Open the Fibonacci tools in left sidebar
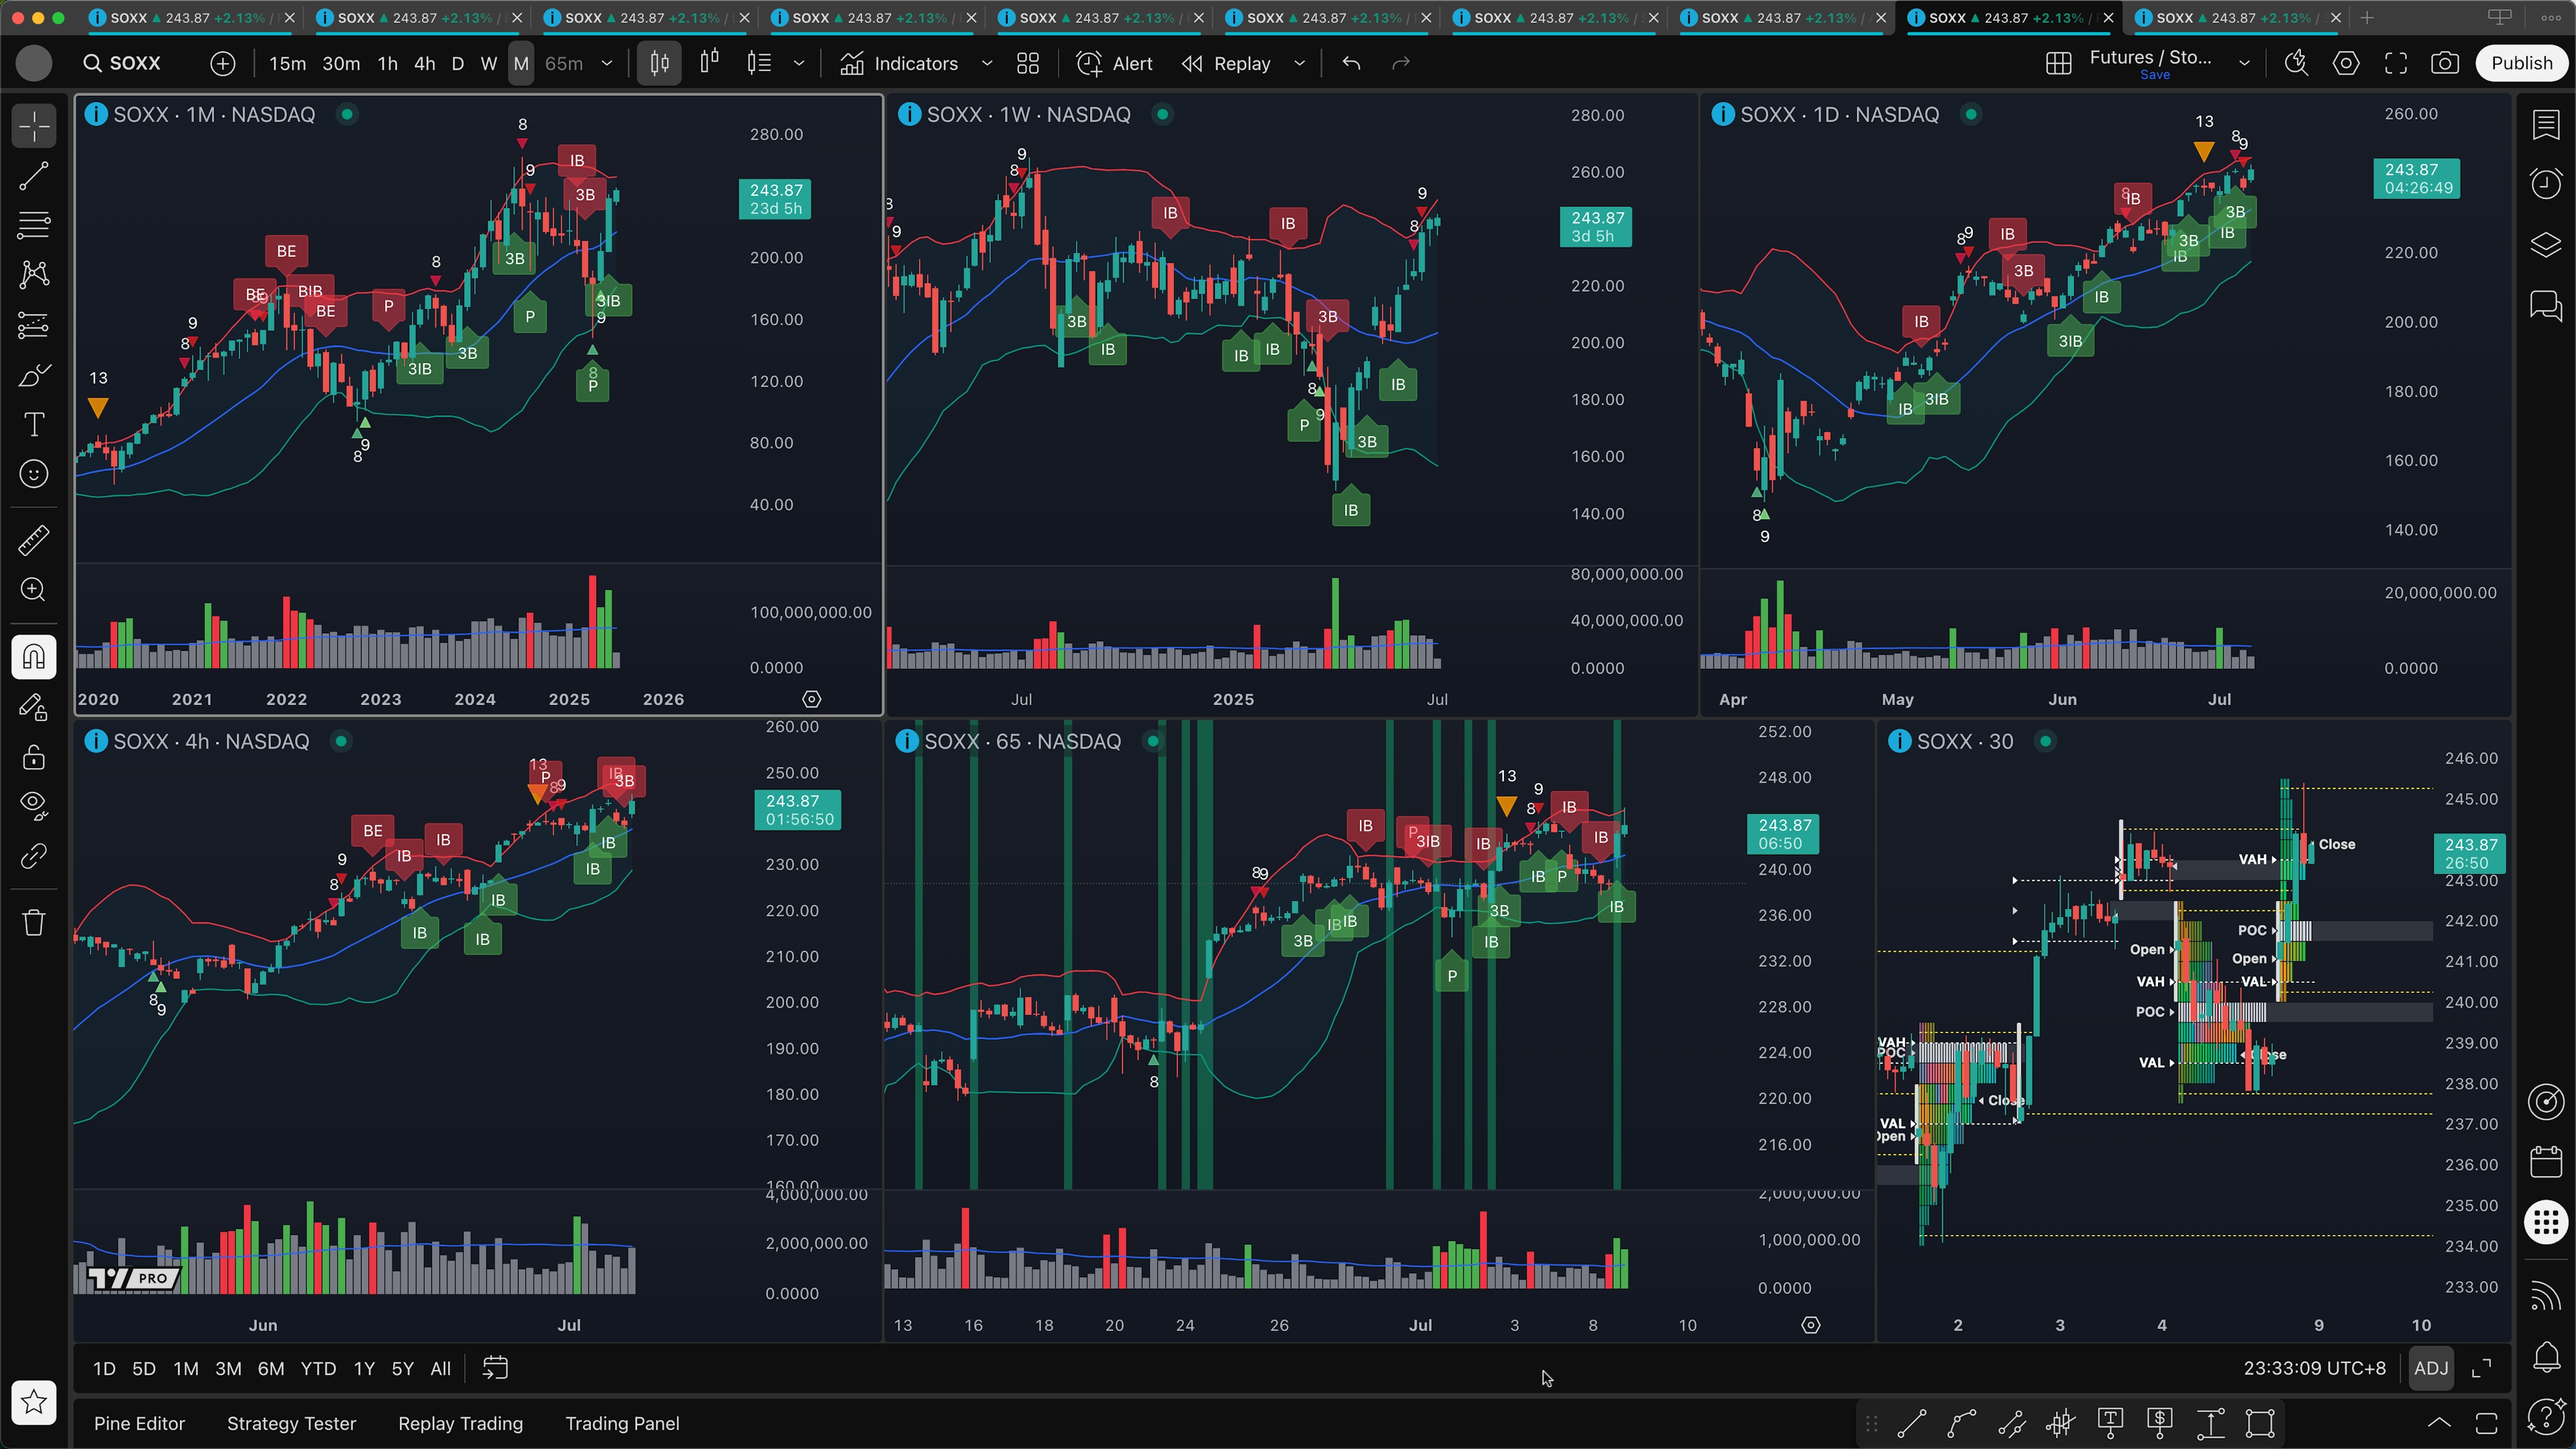The width and height of the screenshot is (2576, 1449). (x=34, y=225)
